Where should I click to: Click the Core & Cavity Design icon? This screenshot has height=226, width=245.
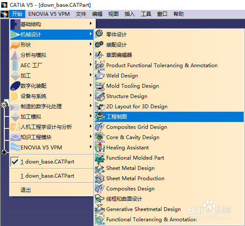[x=100, y=137]
